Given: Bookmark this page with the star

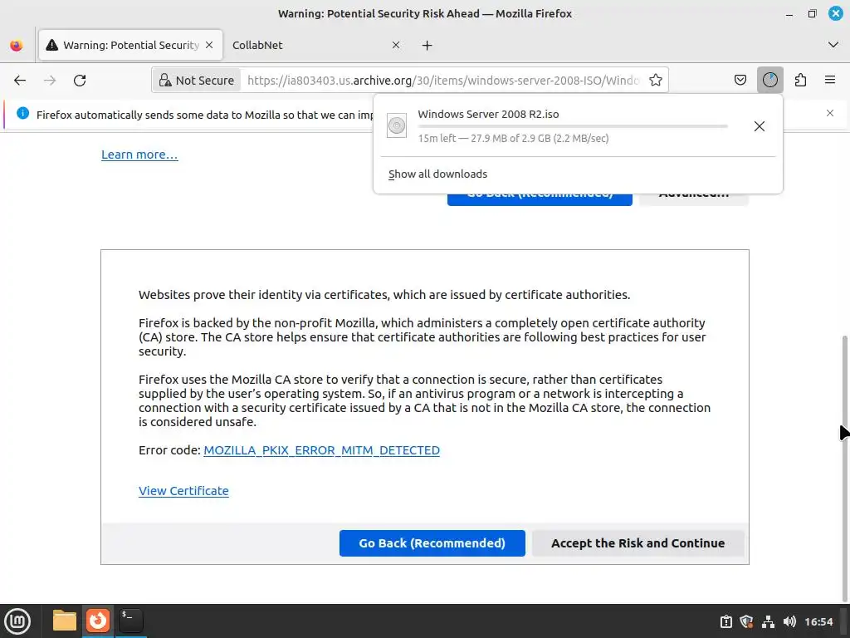Looking at the screenshot, I should tap(656, 81).
